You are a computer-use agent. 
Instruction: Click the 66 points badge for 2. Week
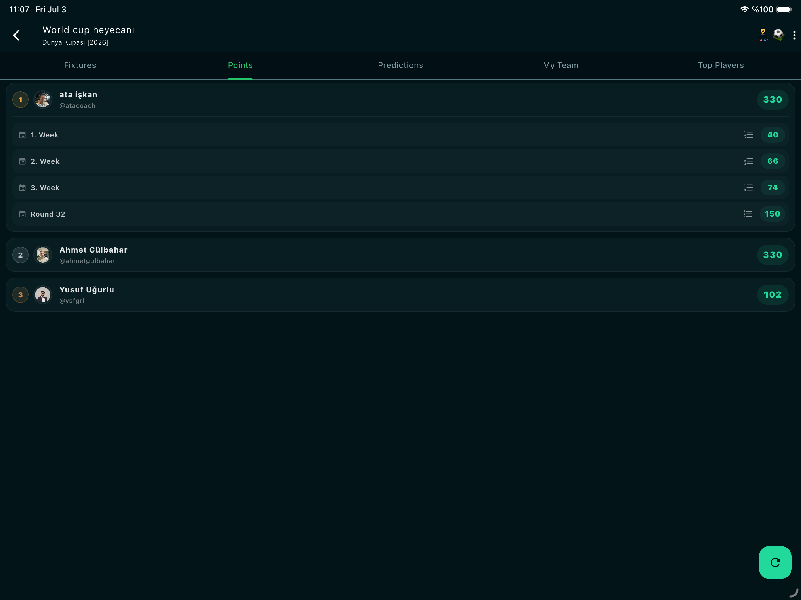tap(772, 161)
